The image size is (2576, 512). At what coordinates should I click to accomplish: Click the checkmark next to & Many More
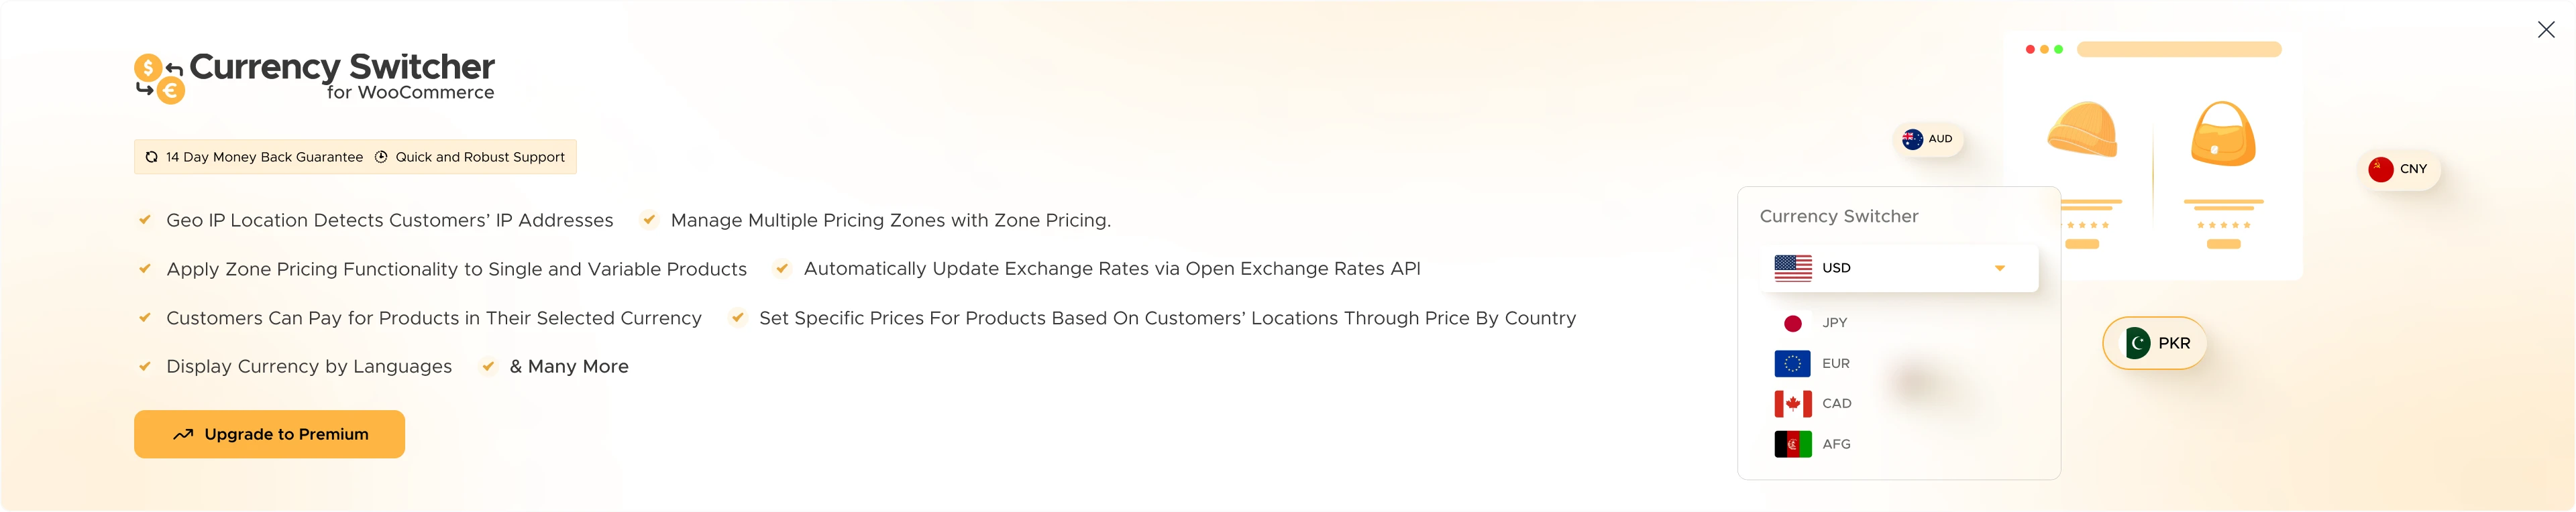pyautogui.click(x=488, y=367)
